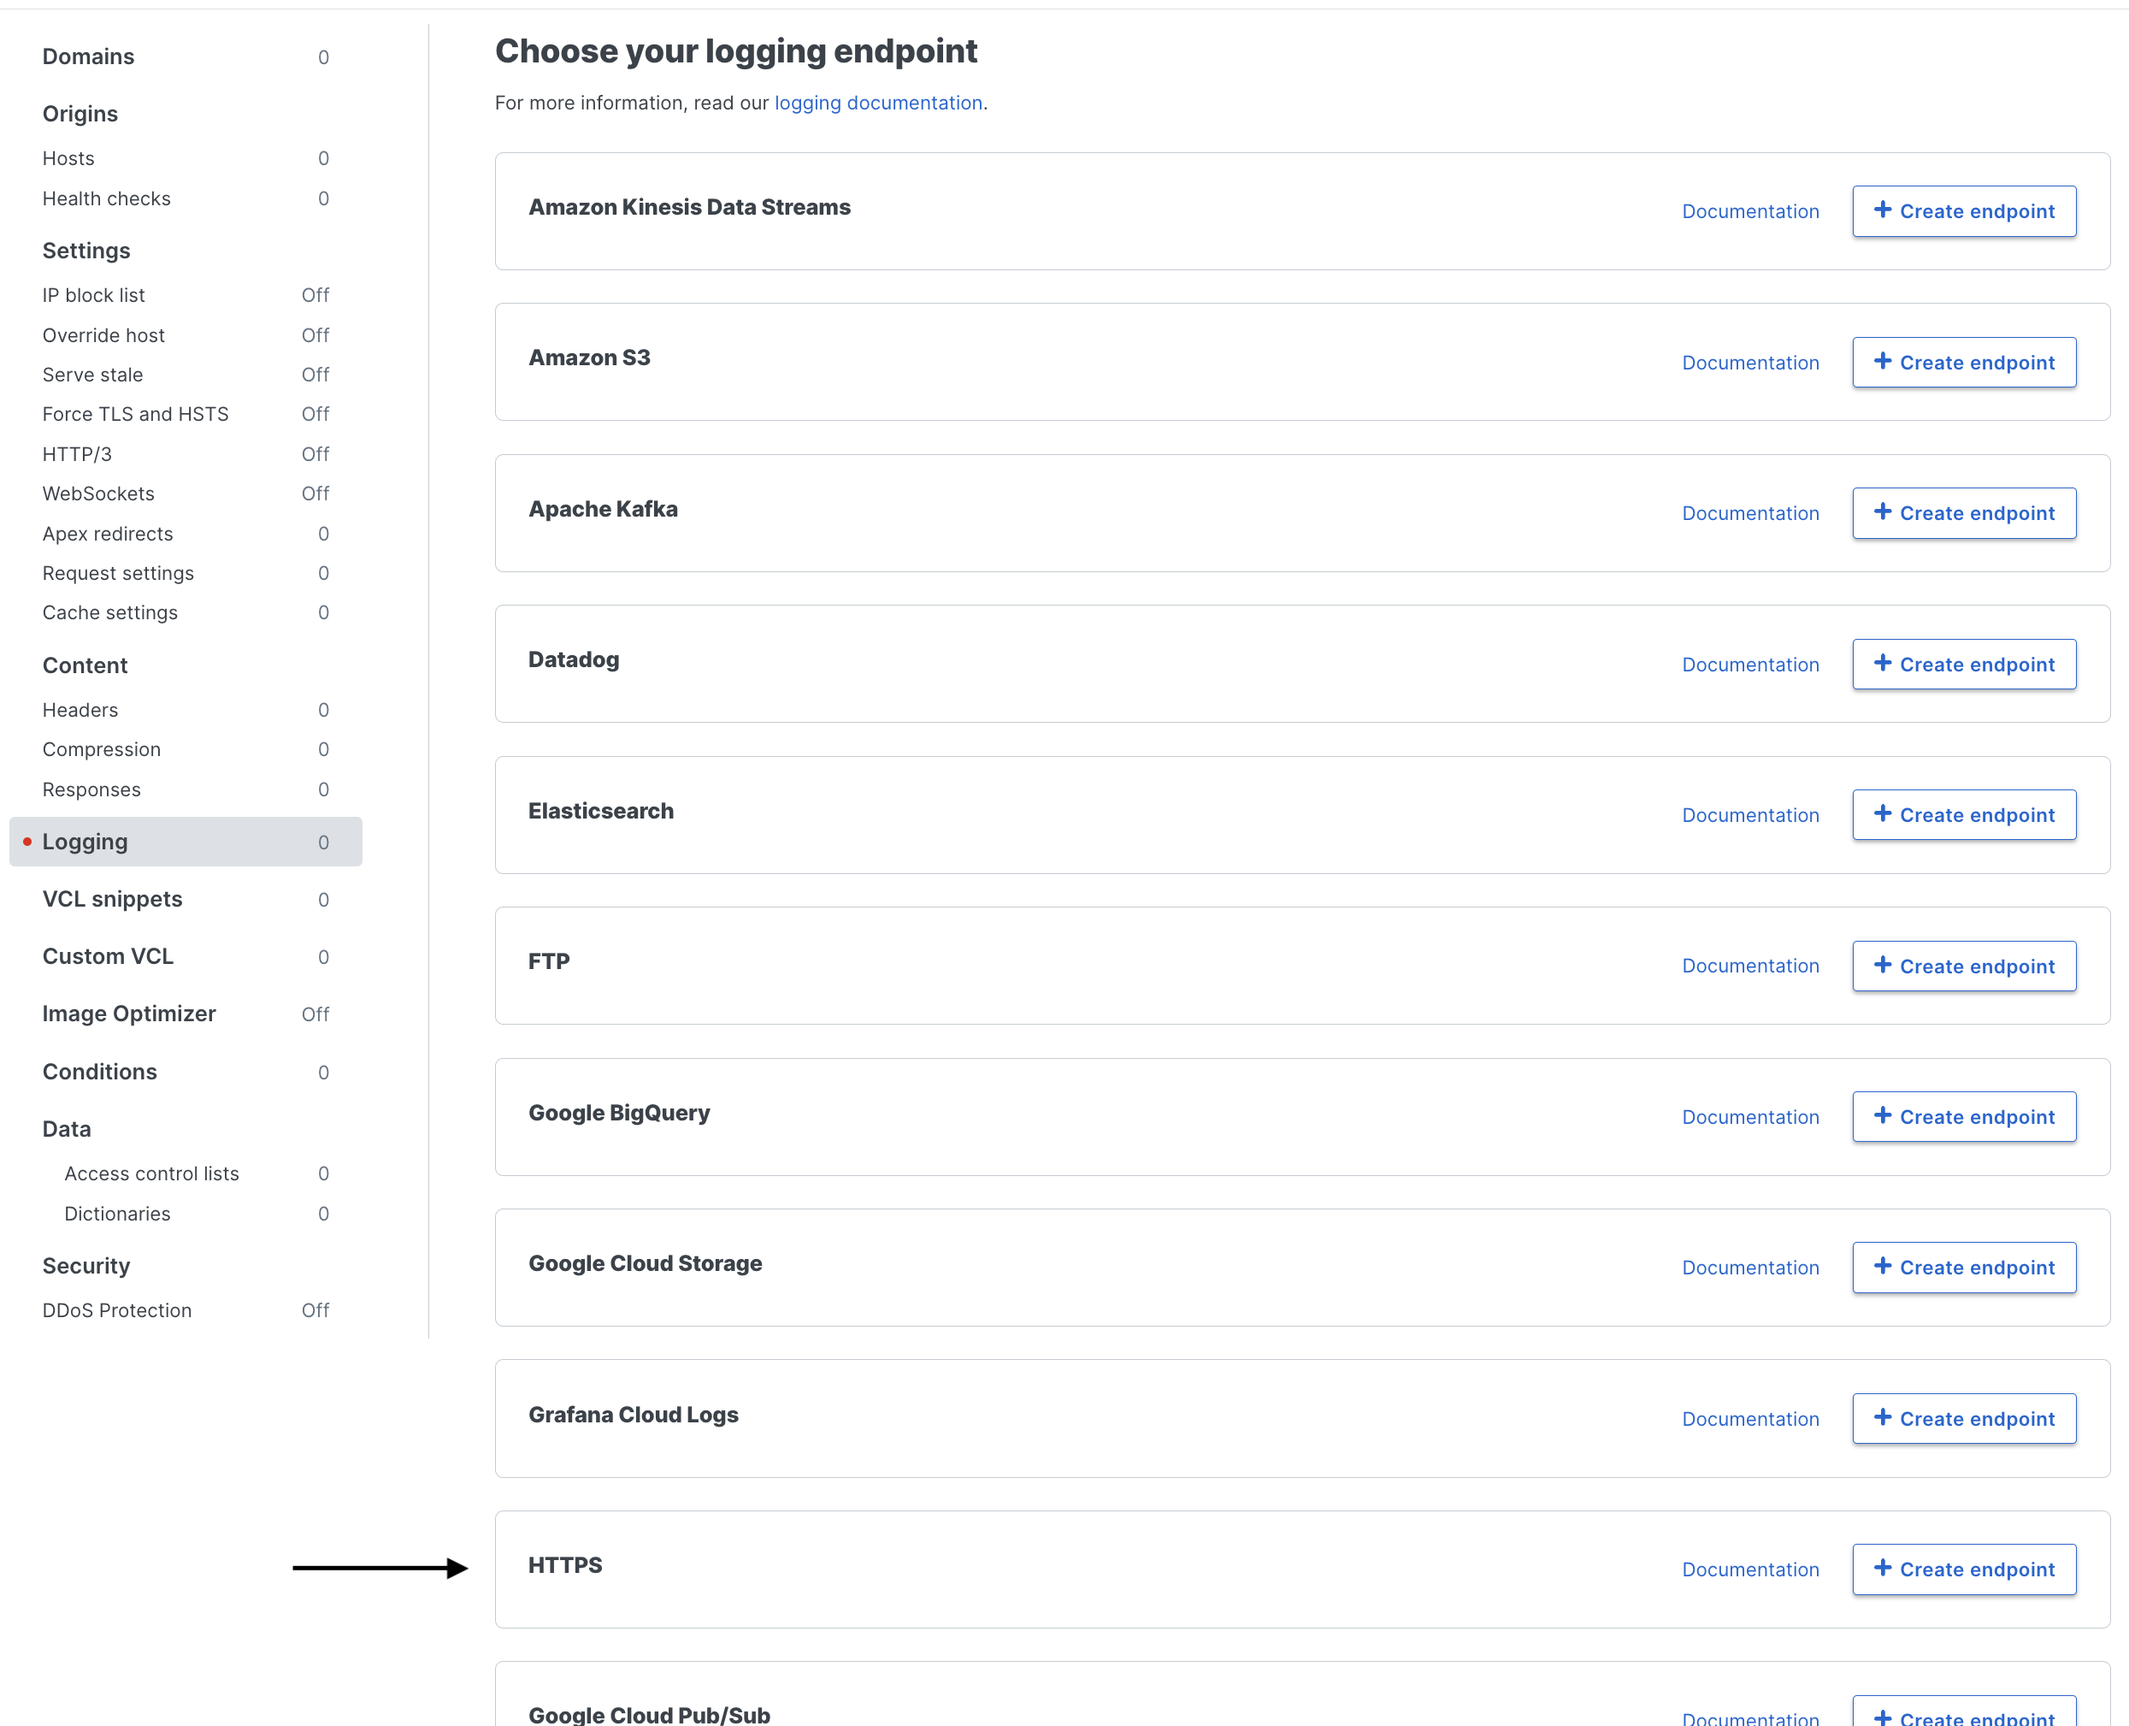Create an endpoint for Amazon Kinesis Data Streams

tap(1963, 210)
